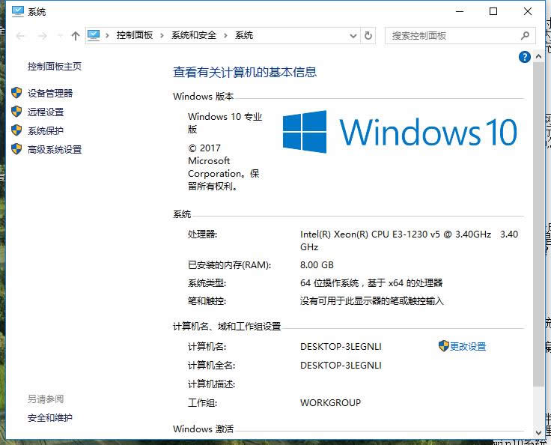Open 系统保护 from the sidebar
The height and width of the screenshot is (445, 551).
pos(46,130)
